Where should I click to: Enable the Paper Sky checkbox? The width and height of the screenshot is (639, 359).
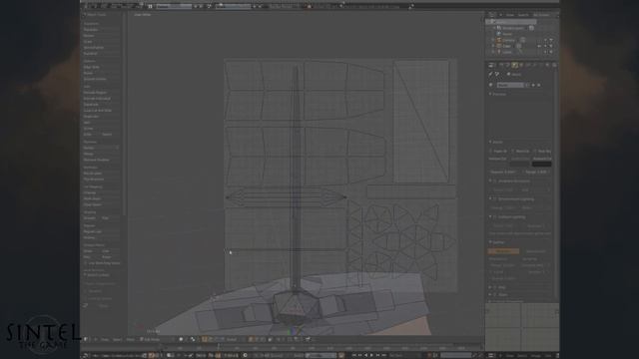(x=490, y=152)
